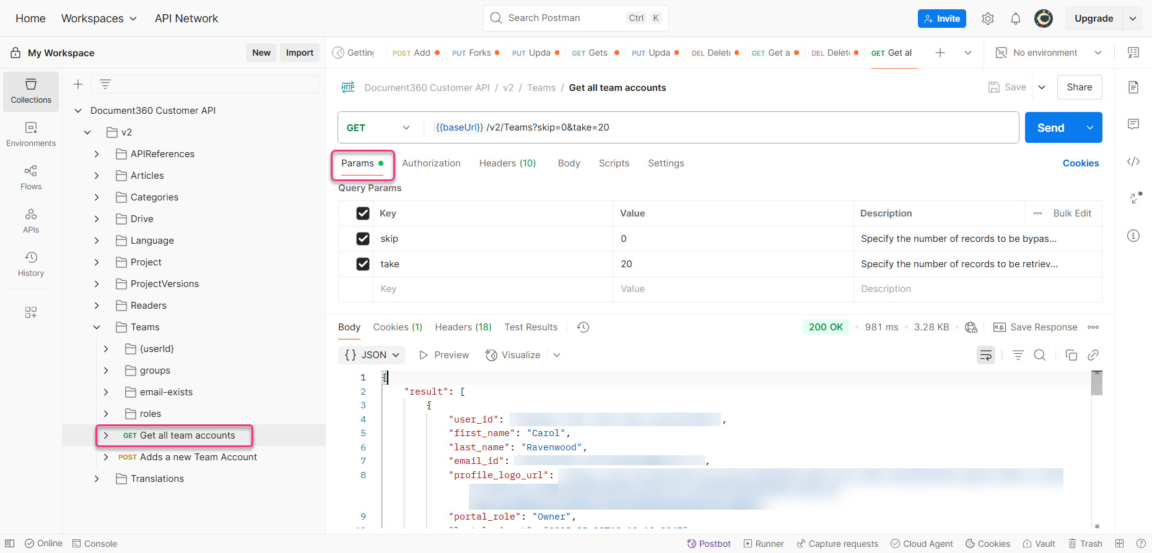Open the documentation icon in right sidebar
The image size is (1152, 553).
click(x=1133, y=87)
